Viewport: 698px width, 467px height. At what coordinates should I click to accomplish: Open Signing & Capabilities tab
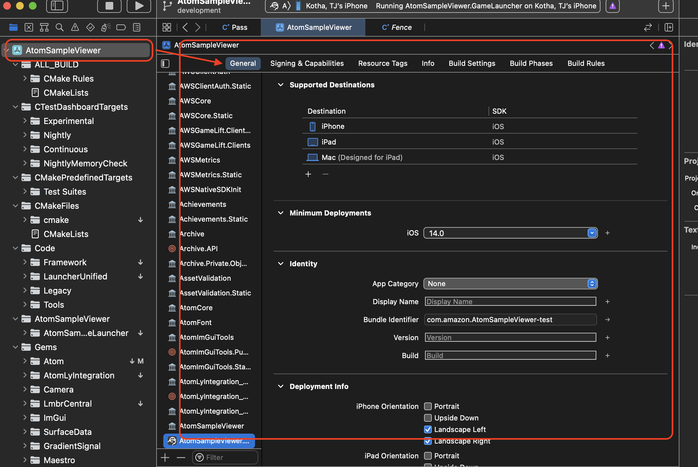307,64
